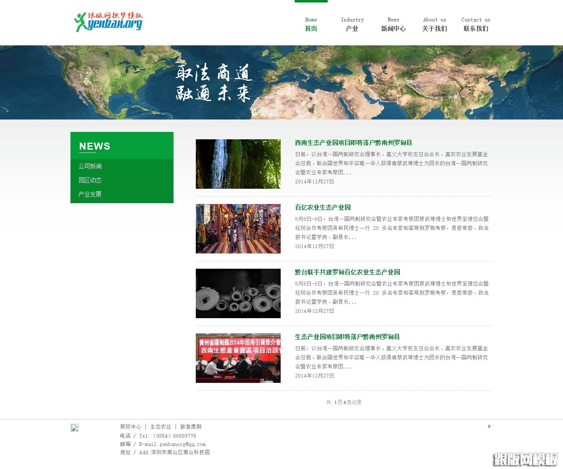Click the genbanorg@qq.com email address
This screenshot has width=563, height=469.
point(182,444)
